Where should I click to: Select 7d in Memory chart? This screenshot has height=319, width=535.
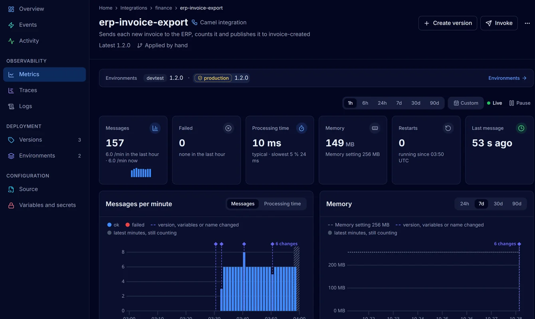pos(481,204)
